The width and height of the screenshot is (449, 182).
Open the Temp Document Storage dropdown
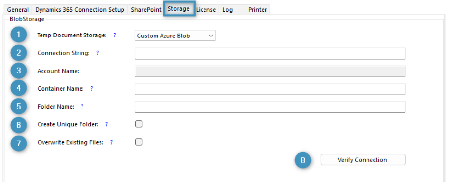coord(175,36)
